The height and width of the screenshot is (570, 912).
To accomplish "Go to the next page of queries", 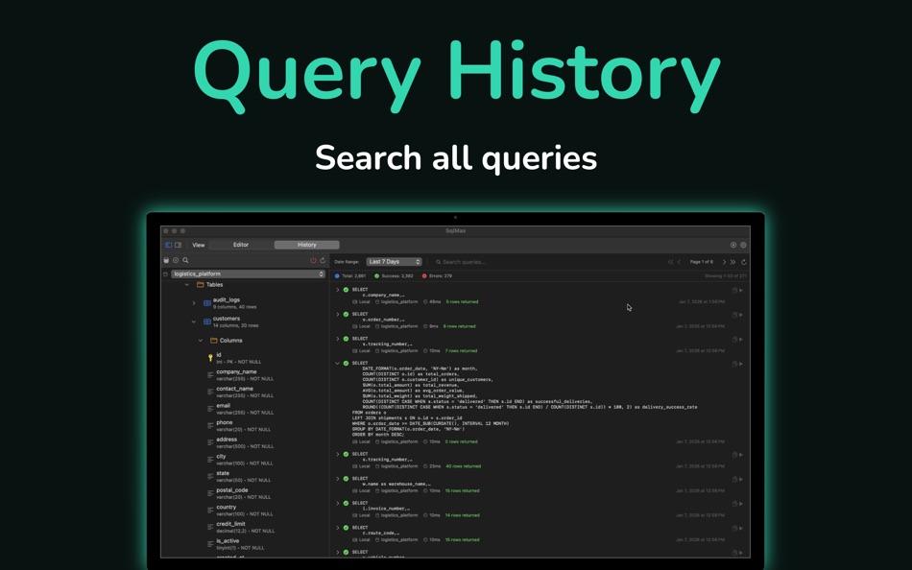I will tap(725, 261).
